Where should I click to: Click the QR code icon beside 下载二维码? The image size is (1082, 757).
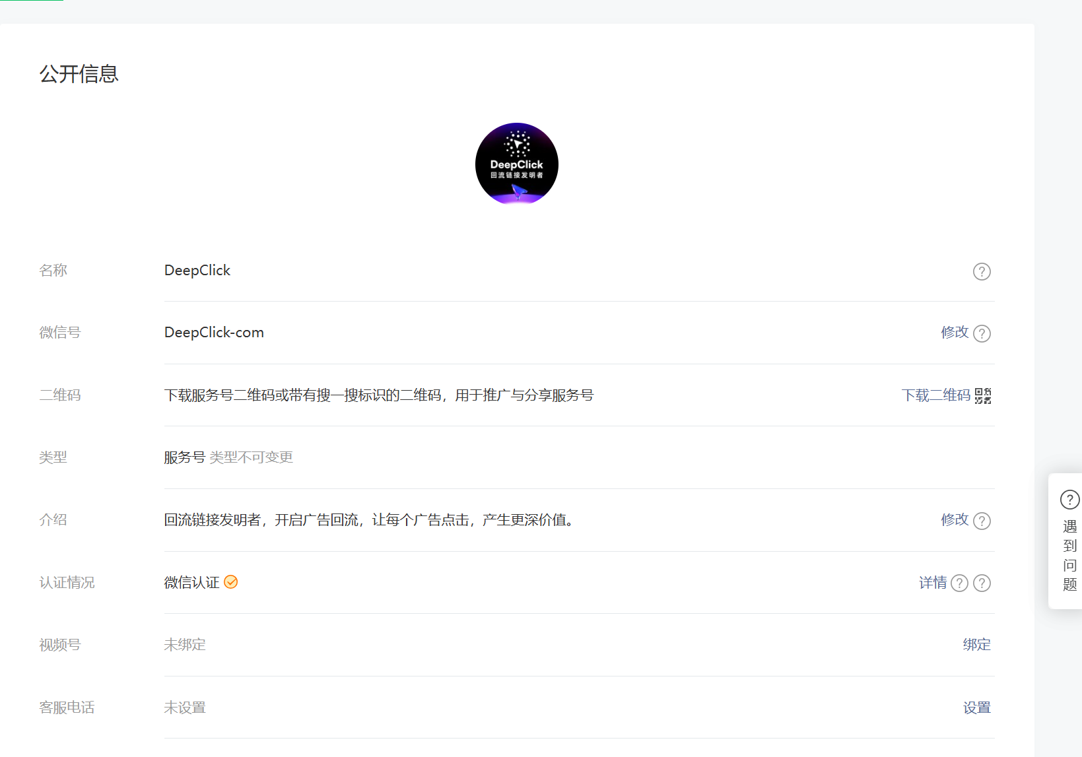pyautogui.click(x=983, y=395)
